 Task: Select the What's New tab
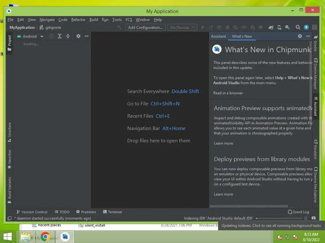242,36
